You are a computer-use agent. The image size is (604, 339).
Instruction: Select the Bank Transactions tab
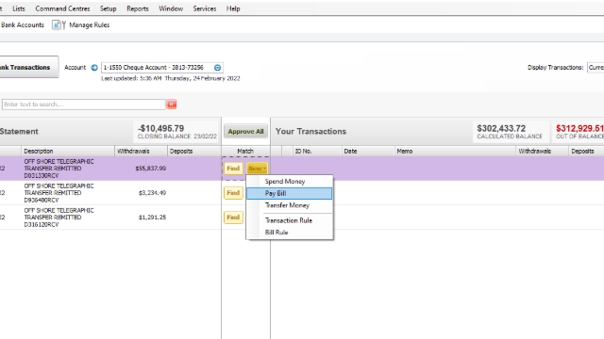29,67
